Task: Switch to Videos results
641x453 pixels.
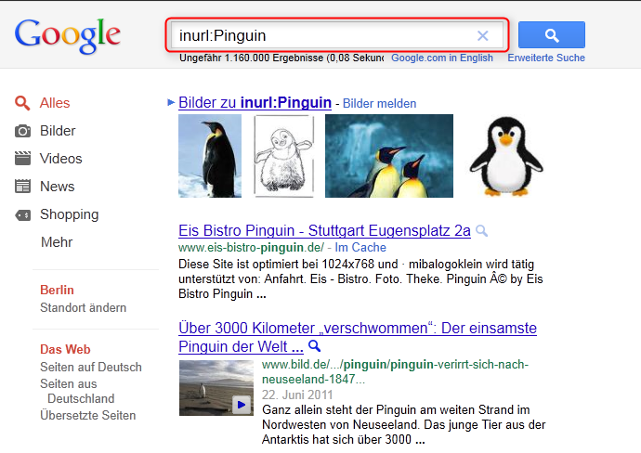Action: (61, 159)
